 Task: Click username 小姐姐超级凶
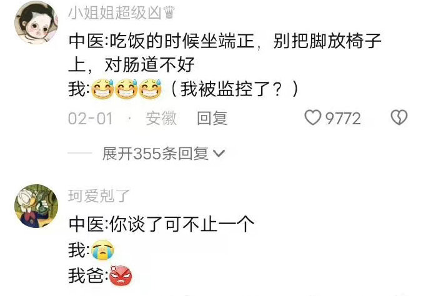click(x=114, y=12)
